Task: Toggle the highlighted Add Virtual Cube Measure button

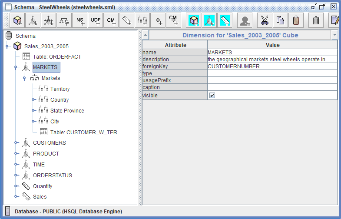Action: coord(225,20)
